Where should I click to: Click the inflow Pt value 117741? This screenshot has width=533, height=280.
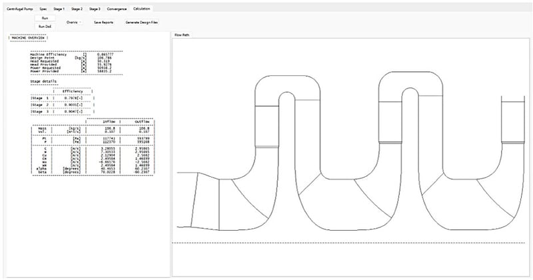point(109,138)
